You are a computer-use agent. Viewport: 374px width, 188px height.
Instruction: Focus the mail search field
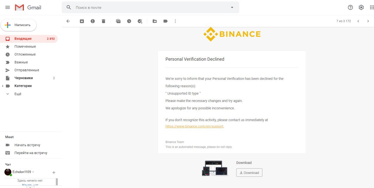(x=150, y=7)
